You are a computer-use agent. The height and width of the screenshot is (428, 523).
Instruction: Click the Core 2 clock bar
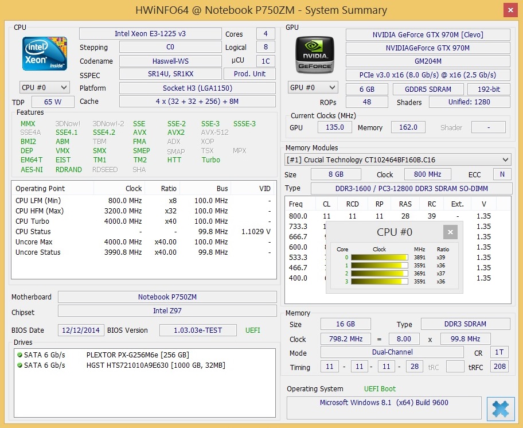coord(379,273)
